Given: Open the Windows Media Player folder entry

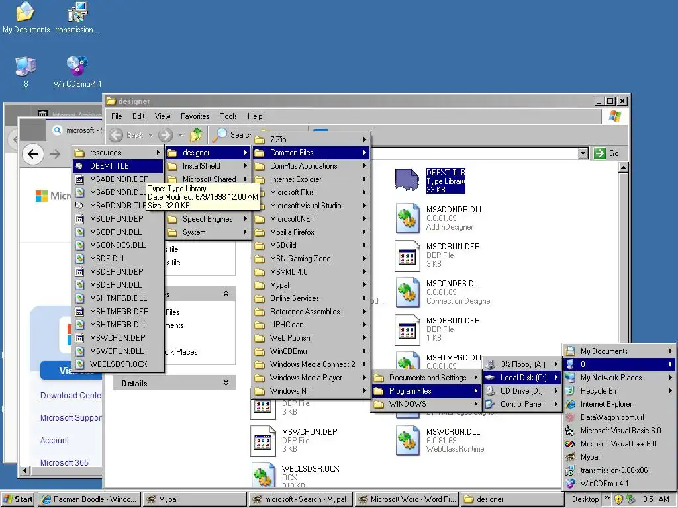Looking at the screenshot, I should pyautogui.click(x=311, y=378).
